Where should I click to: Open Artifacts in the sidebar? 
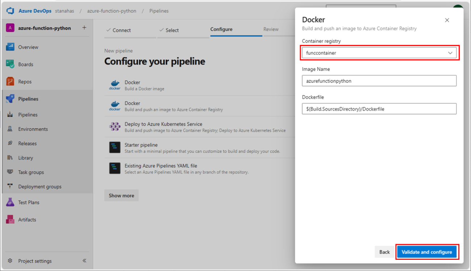tap(27, 220)
